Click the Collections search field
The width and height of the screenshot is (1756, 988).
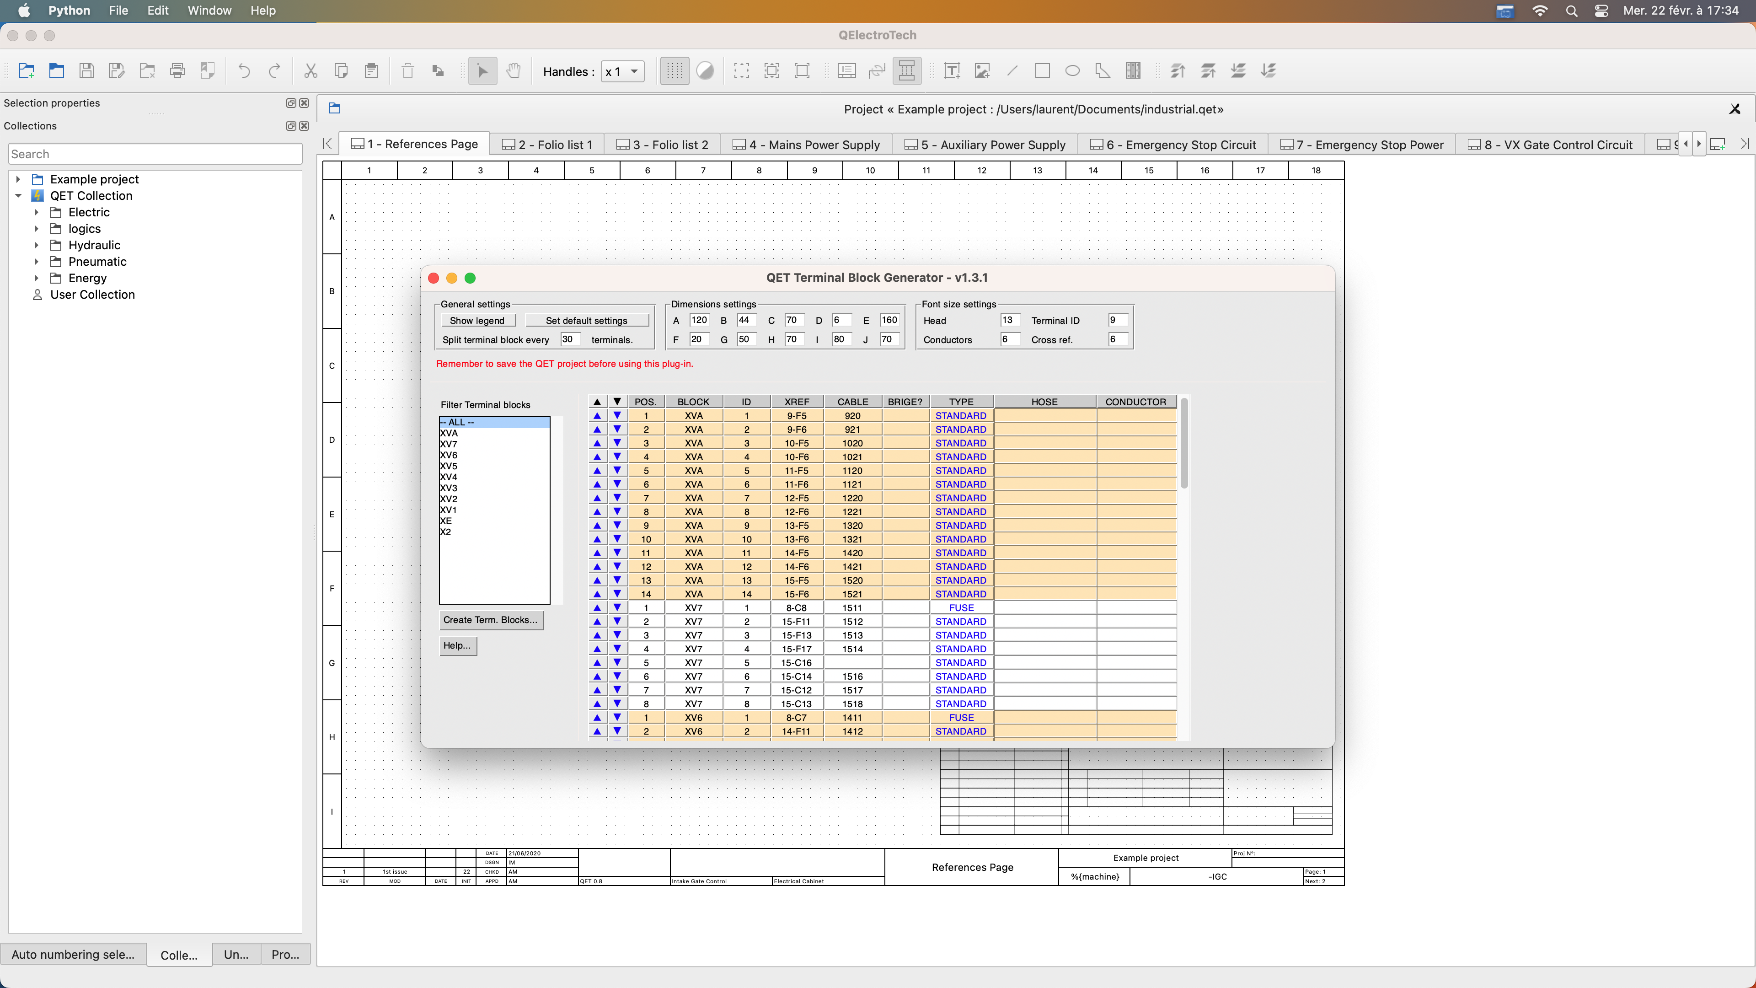pos(155,154)
